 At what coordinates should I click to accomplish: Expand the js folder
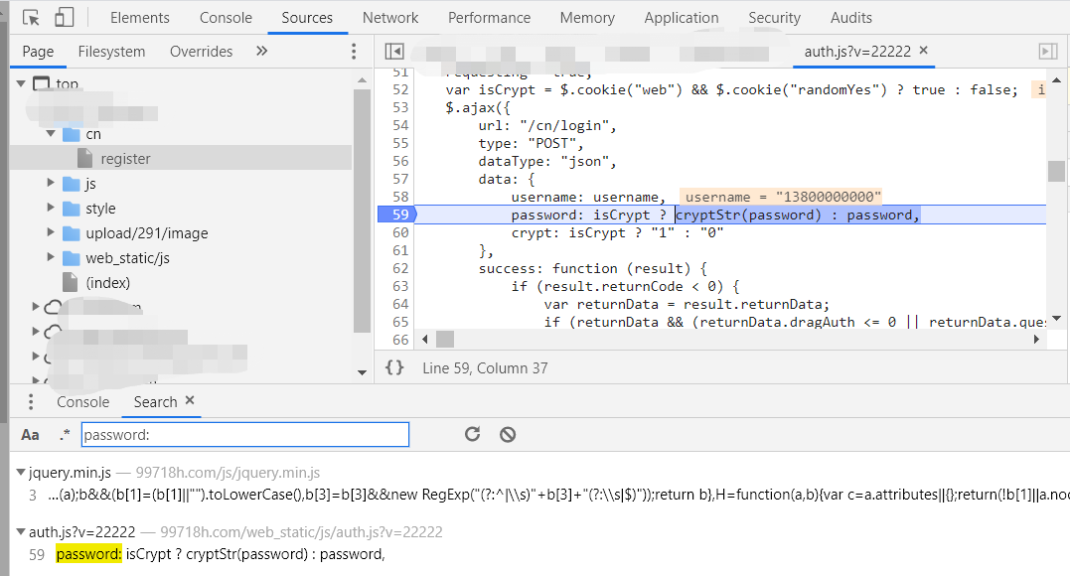tap(52, 184)
